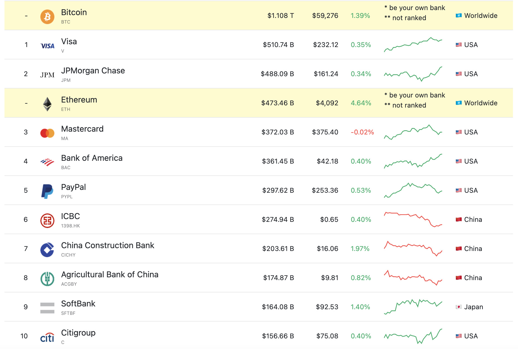Open the Bank of America link
The height and width of the screenshot is (349, 518).
coord(92,158)
